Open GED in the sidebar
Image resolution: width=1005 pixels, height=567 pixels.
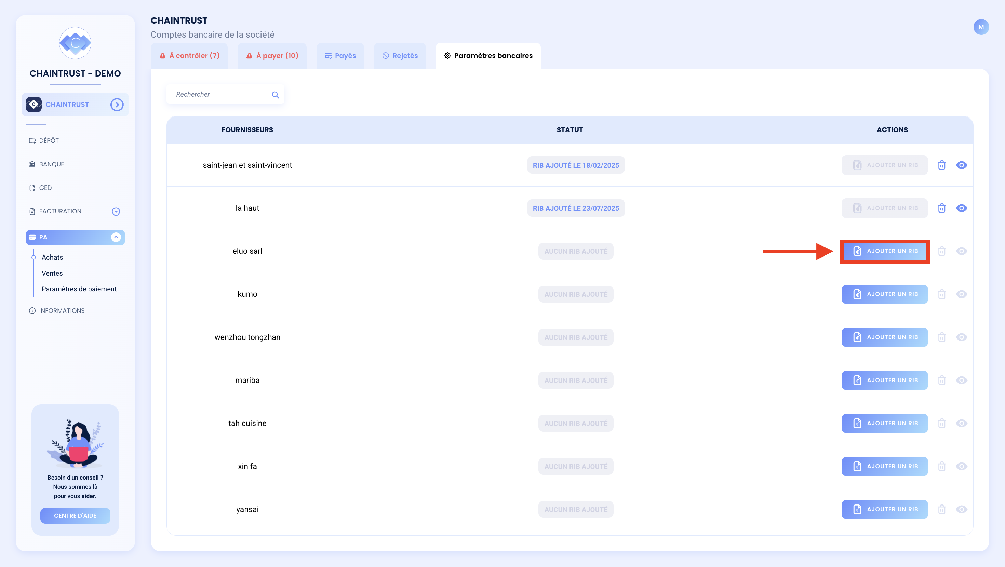point(40,188)
